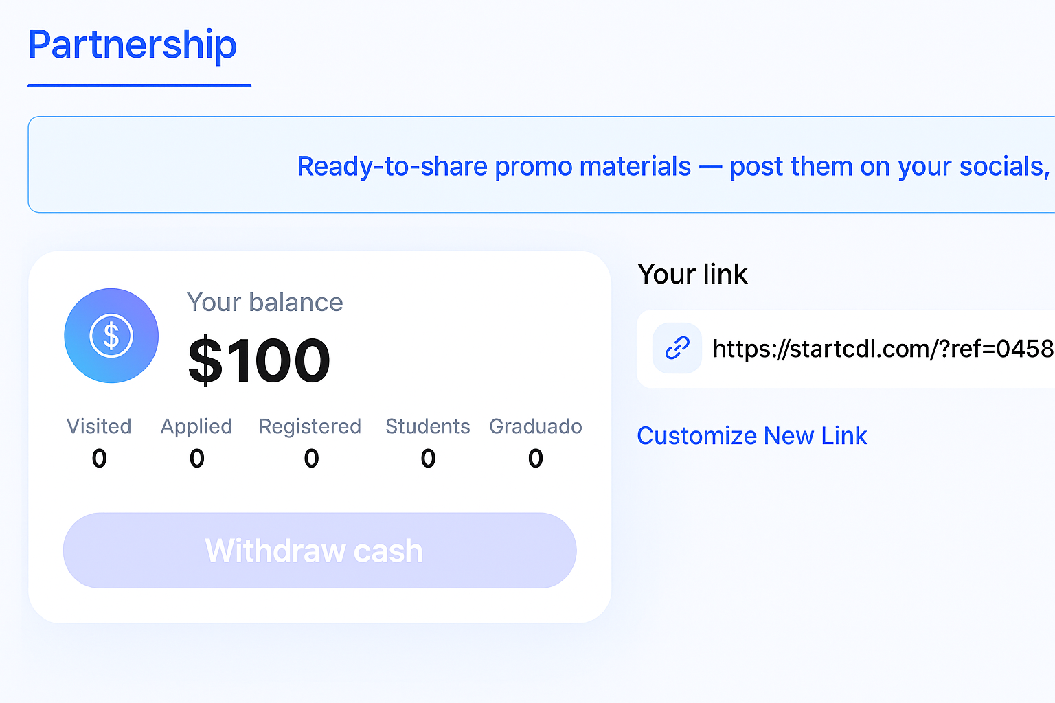
Task: Click the Your balance label
Action: click(264, 302)
